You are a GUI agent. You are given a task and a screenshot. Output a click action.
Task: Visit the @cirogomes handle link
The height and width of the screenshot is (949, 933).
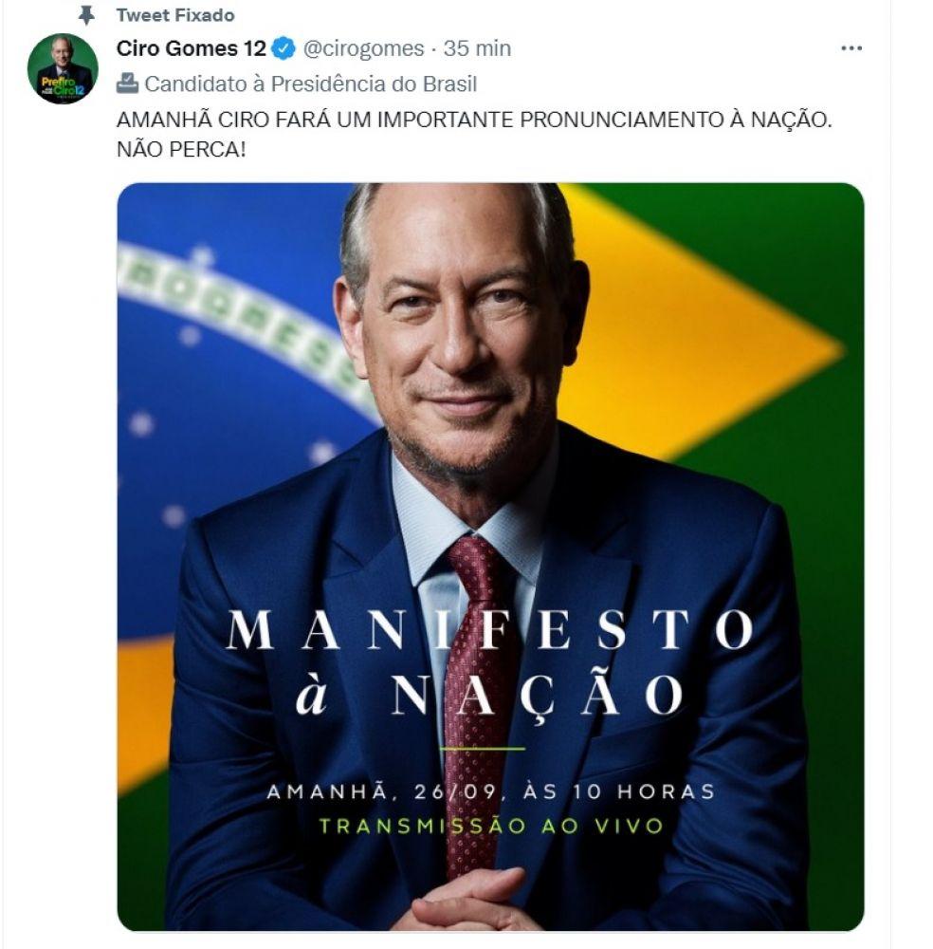point(363,48)
